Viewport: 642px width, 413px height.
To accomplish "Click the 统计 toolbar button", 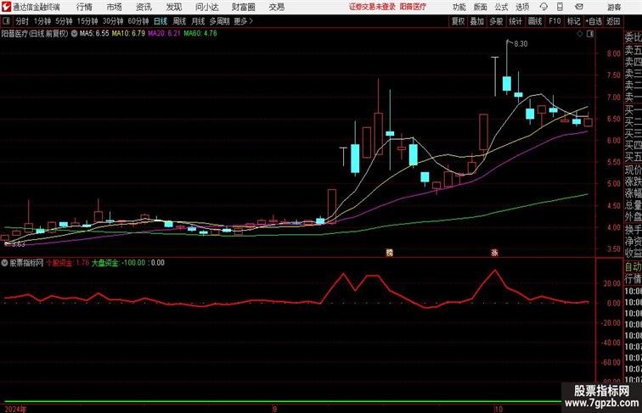I will [515, 21].
